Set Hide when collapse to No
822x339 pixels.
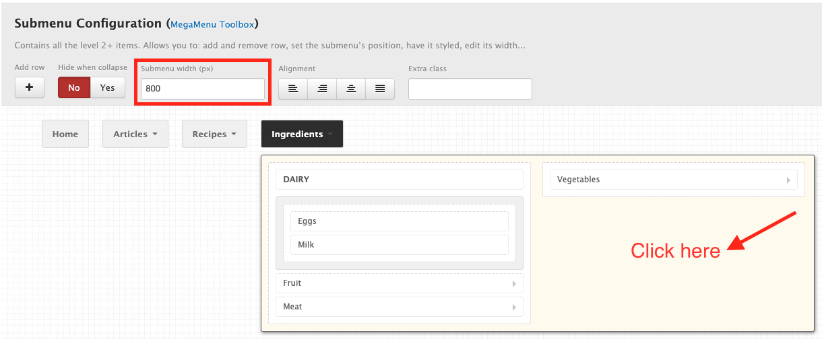(74, 87)
